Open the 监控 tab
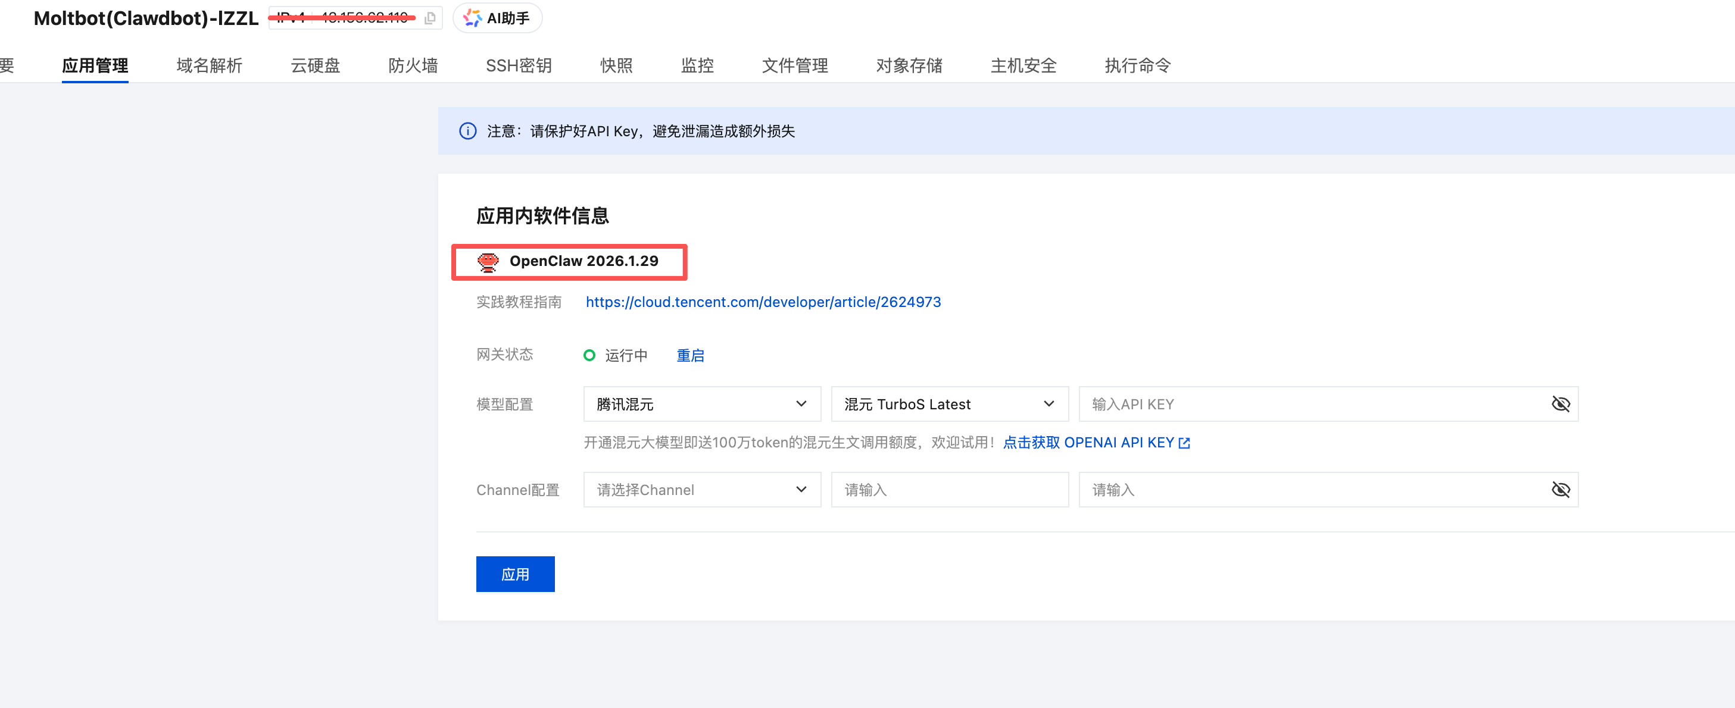The width and height of the screenshot is (1735, 708). coord(697,65)
